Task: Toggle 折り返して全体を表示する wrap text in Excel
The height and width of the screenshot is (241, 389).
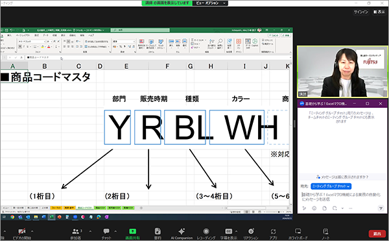Action: tap(97, 42)
